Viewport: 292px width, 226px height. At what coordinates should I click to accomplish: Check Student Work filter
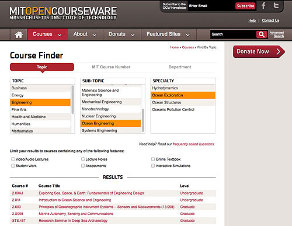(x=13, y=166)
